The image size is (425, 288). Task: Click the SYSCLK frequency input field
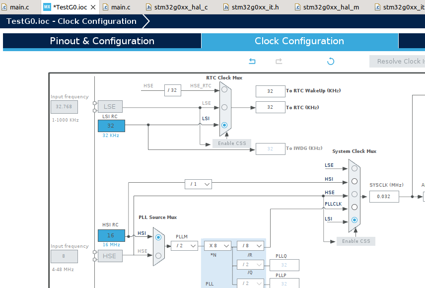[384, 196]
